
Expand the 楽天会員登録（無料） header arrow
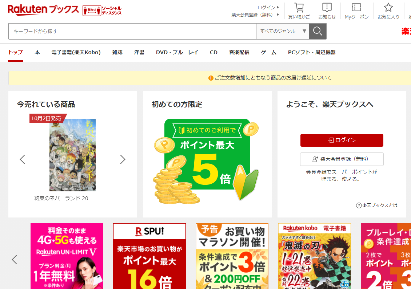point(278,15)
